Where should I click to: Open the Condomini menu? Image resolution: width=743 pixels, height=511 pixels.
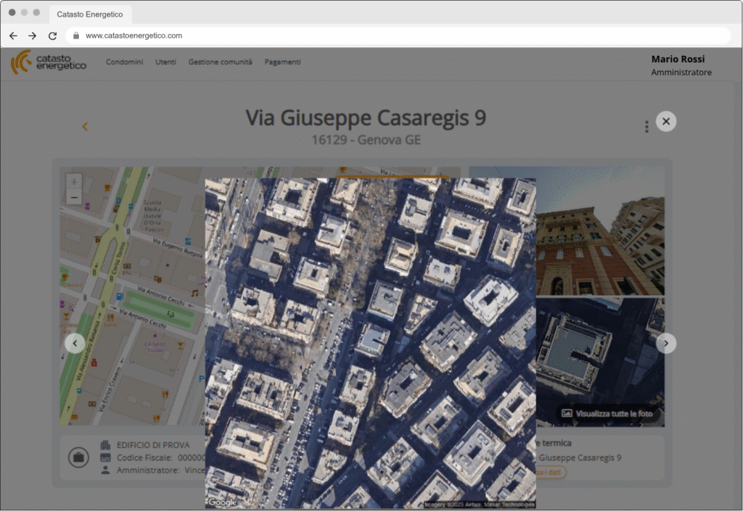coord(124,62)
